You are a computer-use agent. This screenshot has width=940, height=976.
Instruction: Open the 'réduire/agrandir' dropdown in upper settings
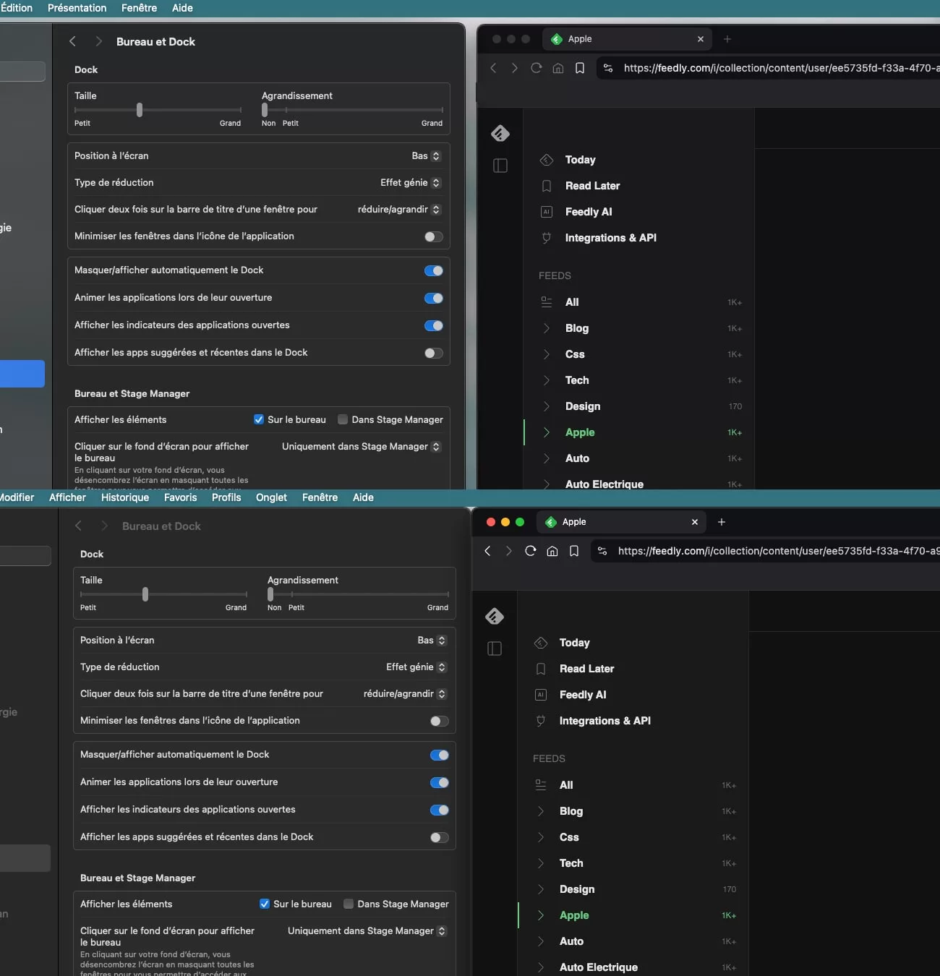click(x=399, y=209)
